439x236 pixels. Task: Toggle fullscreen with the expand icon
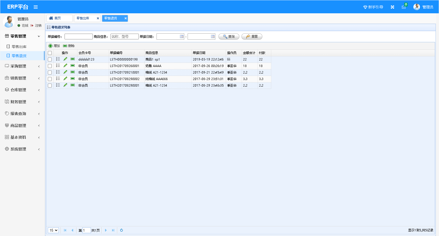[392, 7]
